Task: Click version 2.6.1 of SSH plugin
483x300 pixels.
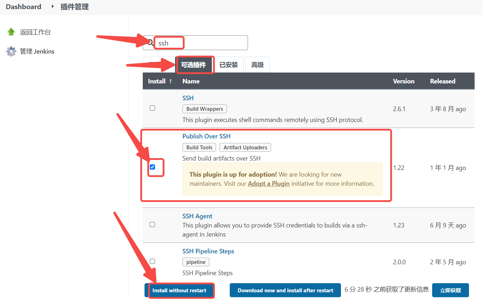Action: point(399,109)
